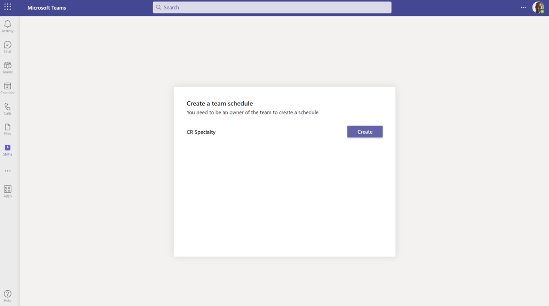Viewport: 549px width, 306px height.
Task: Create a schedule for CR Specialty
Action: pos(365,132)
